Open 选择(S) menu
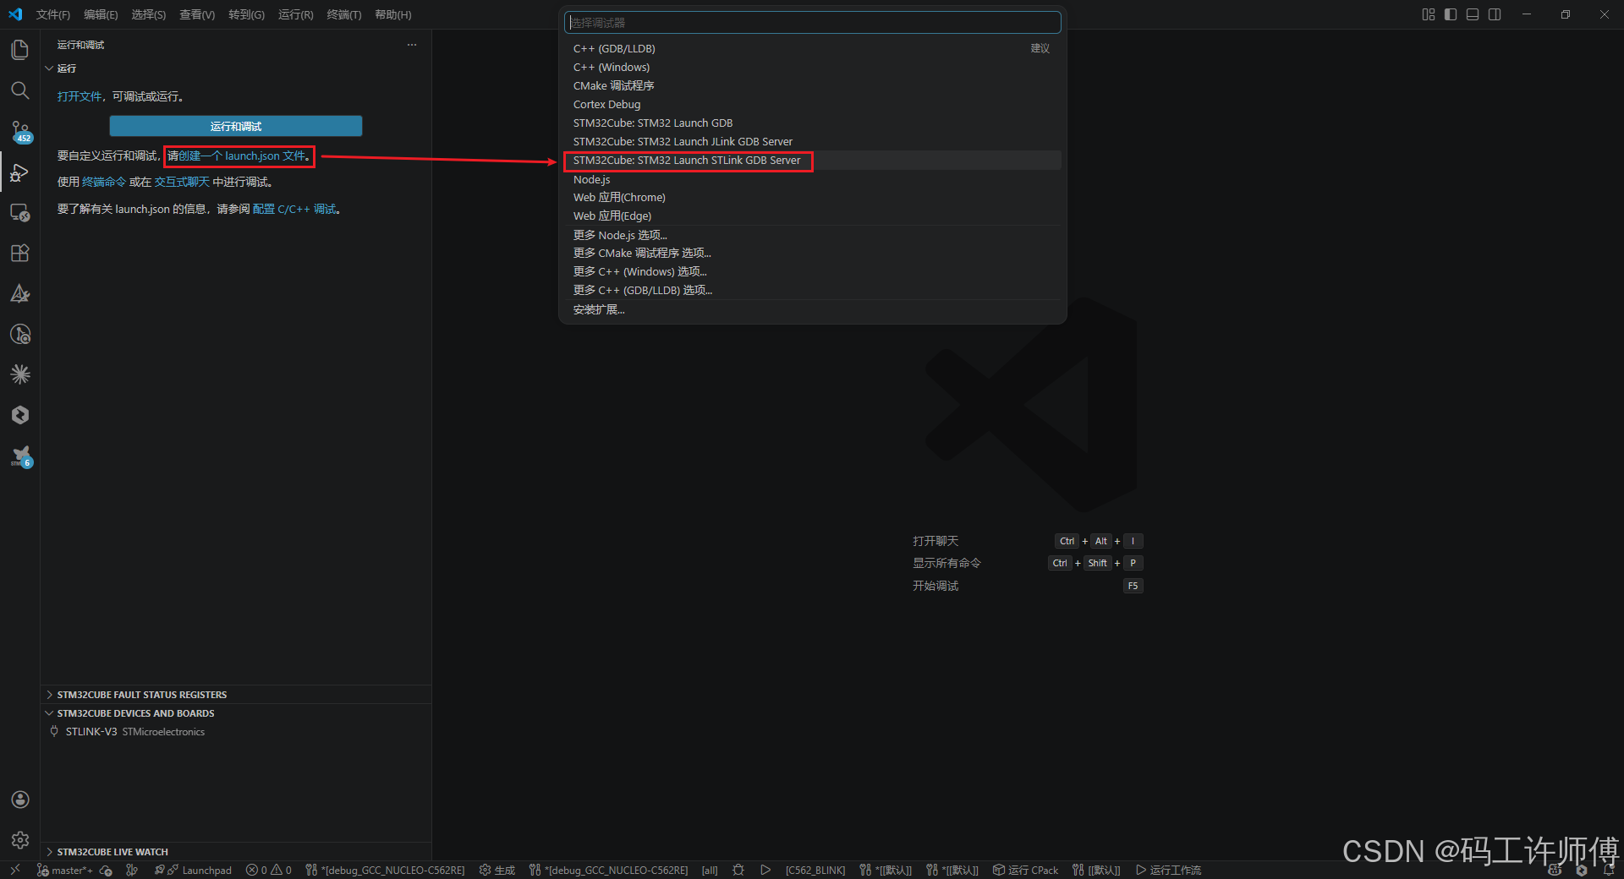This screenshot has width=1624, height=879. pos(149,14)
